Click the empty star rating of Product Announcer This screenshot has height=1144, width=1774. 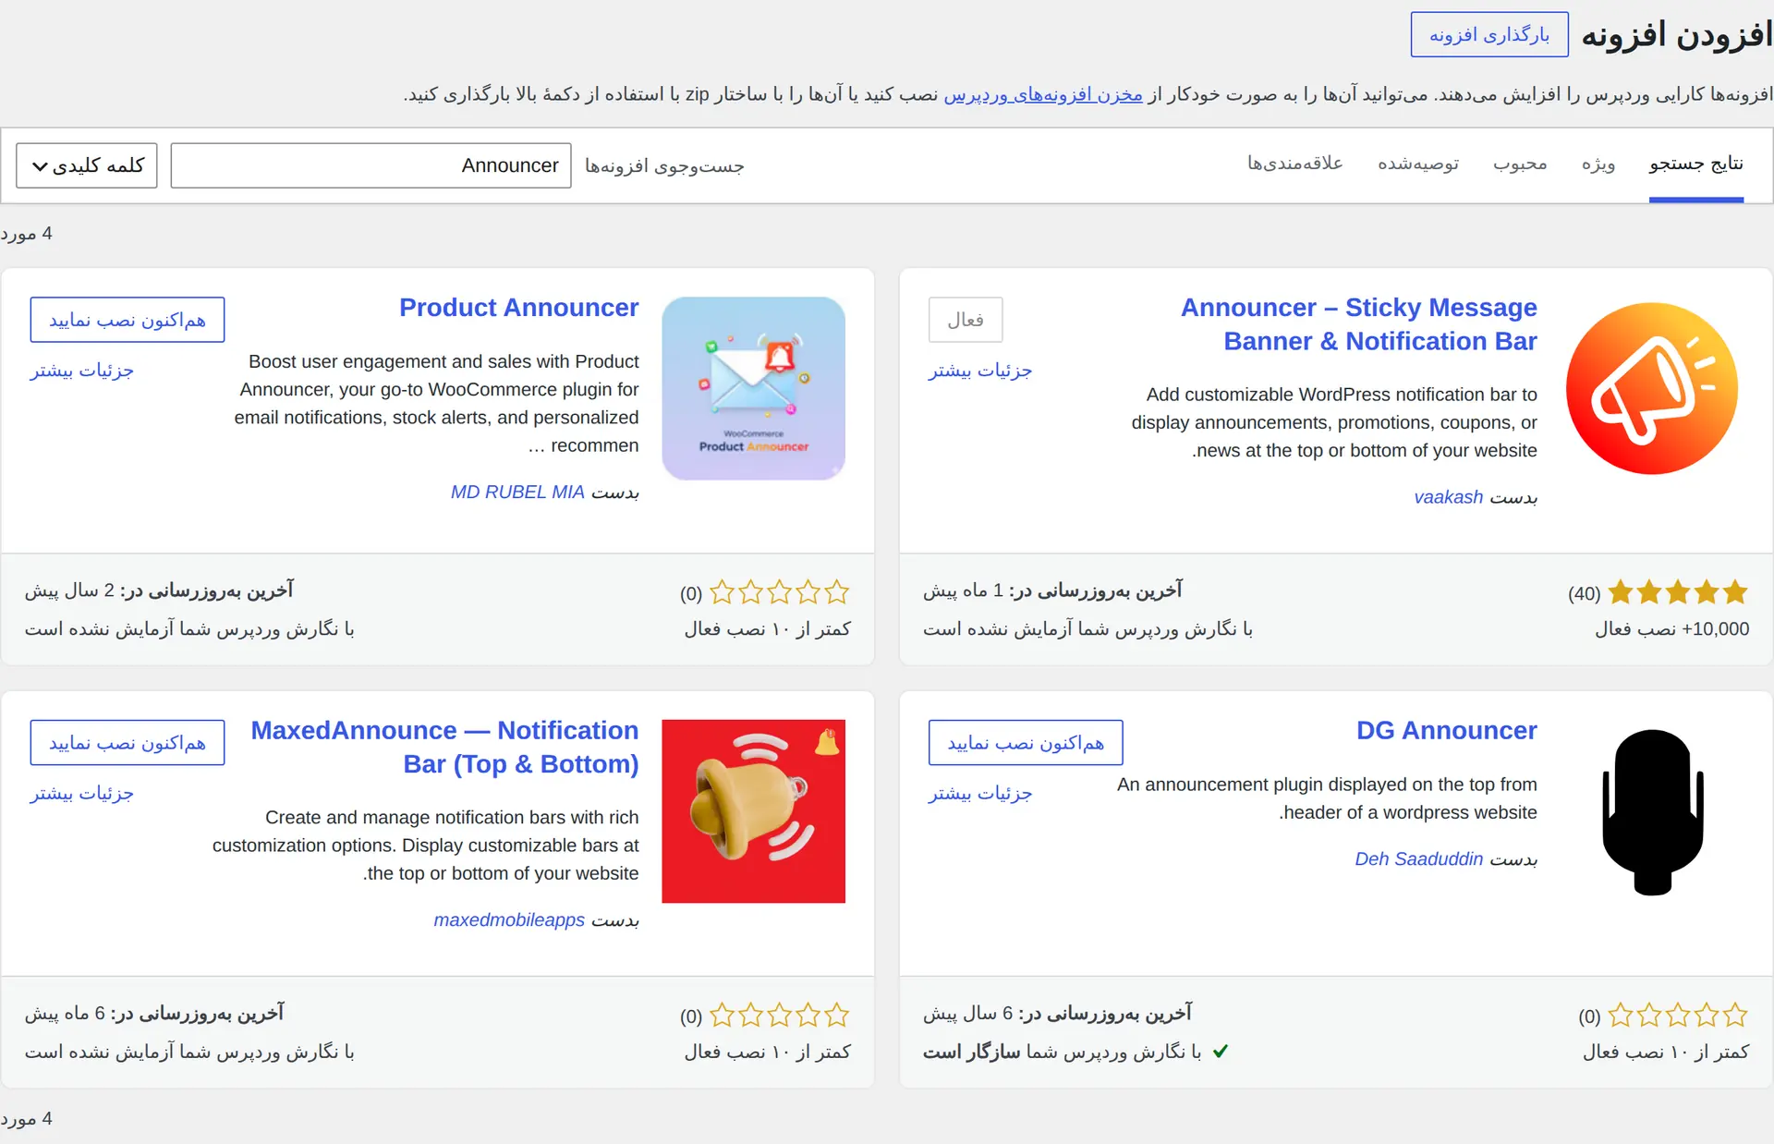coord(779,592)
